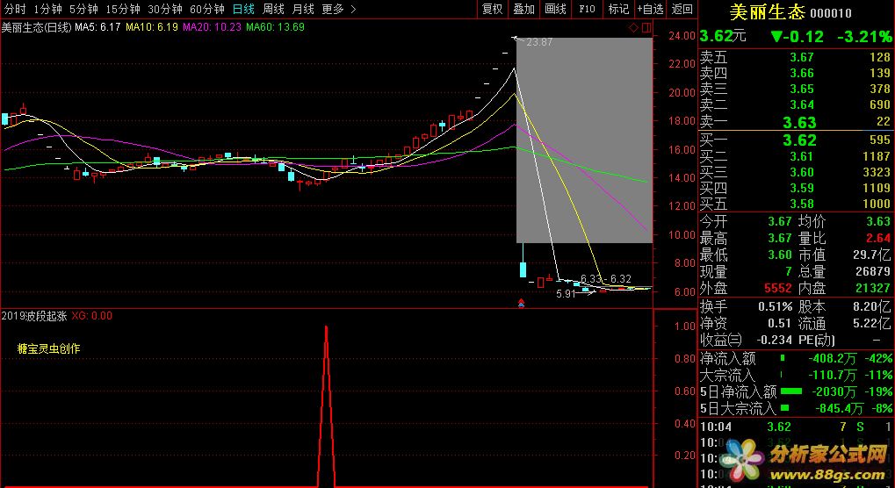The image size is (895, 488).
Task: Click the 市值 value 29.7亿
Action: (x=870, y=255)
